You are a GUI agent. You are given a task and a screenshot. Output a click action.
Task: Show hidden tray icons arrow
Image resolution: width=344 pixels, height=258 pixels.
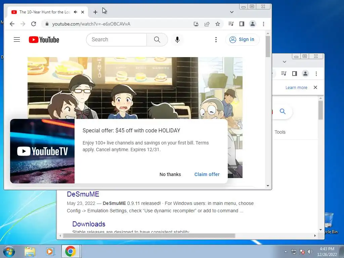(286, 252)
